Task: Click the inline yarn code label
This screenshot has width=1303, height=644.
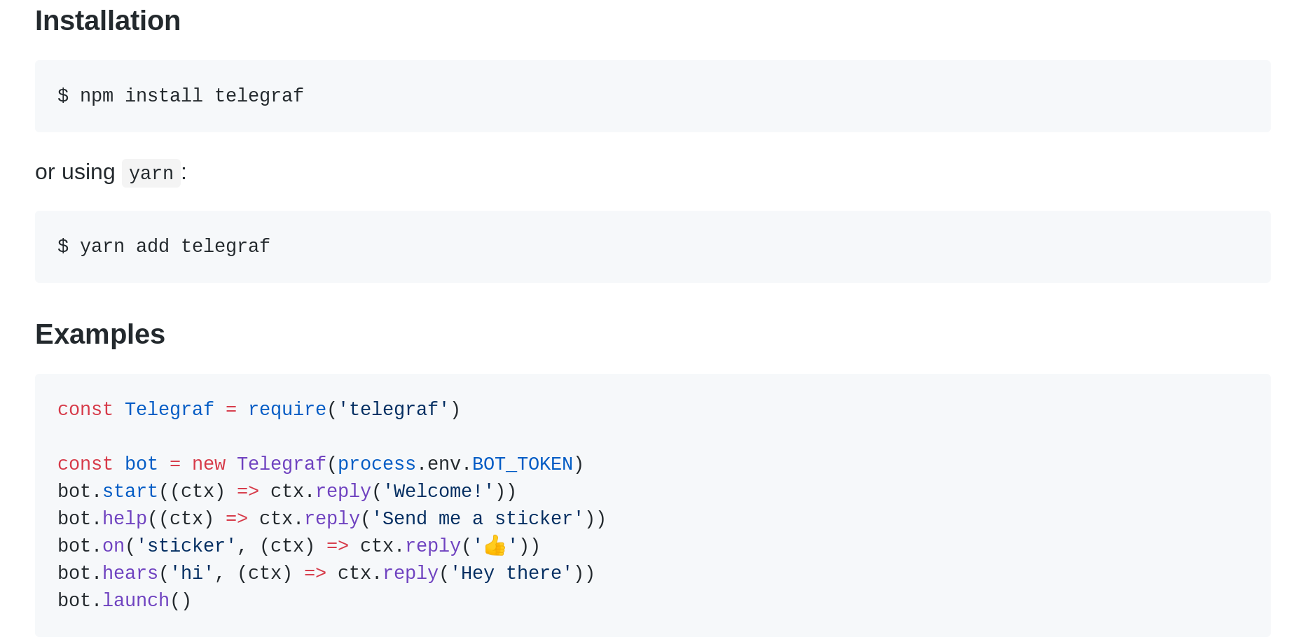Action: tap(151, 173)
